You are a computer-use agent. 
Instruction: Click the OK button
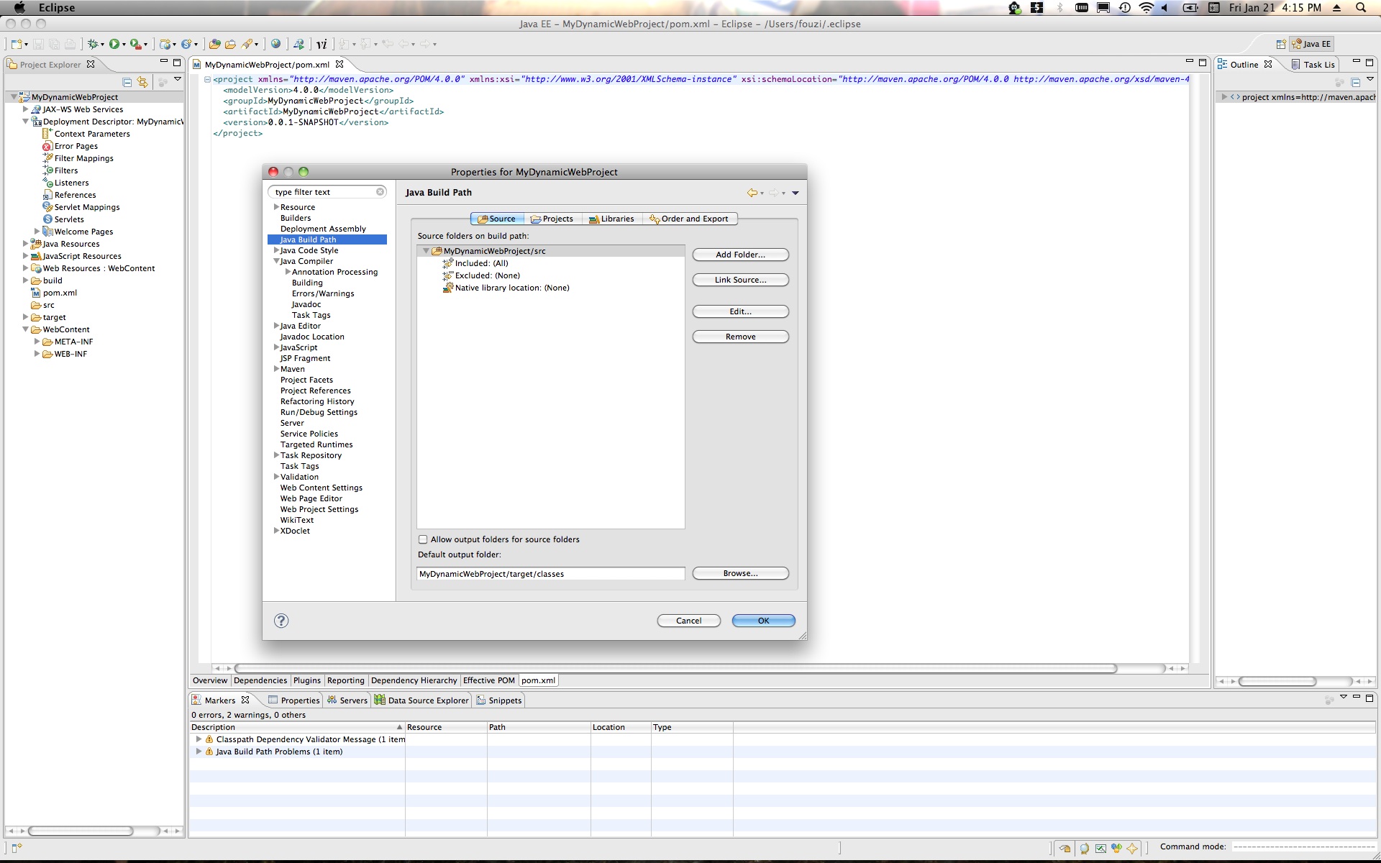pos(764,621)
